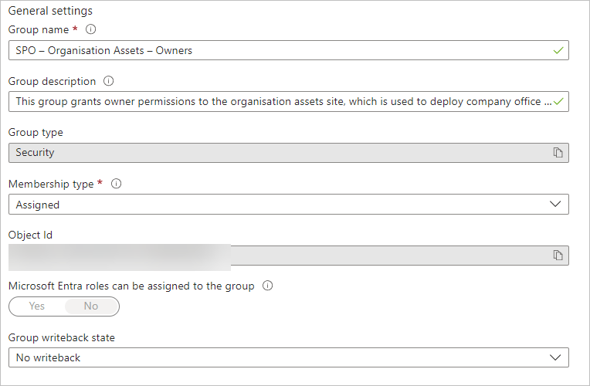Click the General settings heading
Screen dimensions: 590x386
click(x=49, y=12)
